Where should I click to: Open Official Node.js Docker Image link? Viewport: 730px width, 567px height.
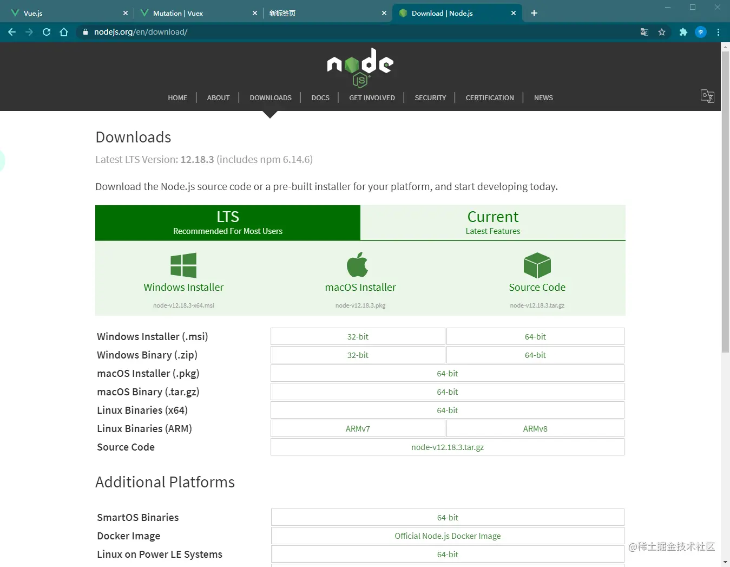448,536
